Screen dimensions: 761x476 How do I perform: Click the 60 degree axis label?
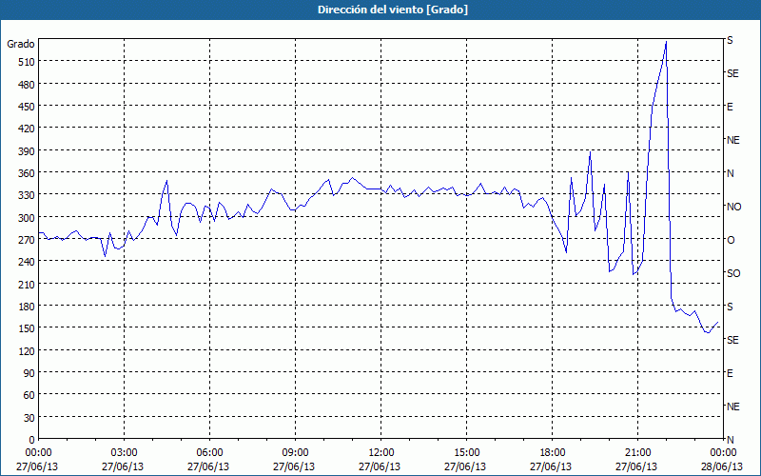tap(29, 395)
